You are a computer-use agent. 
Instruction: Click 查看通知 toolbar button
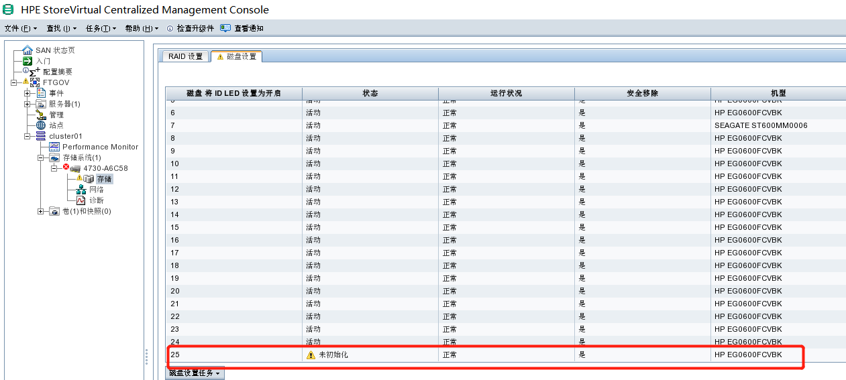(x=242, y=28)
